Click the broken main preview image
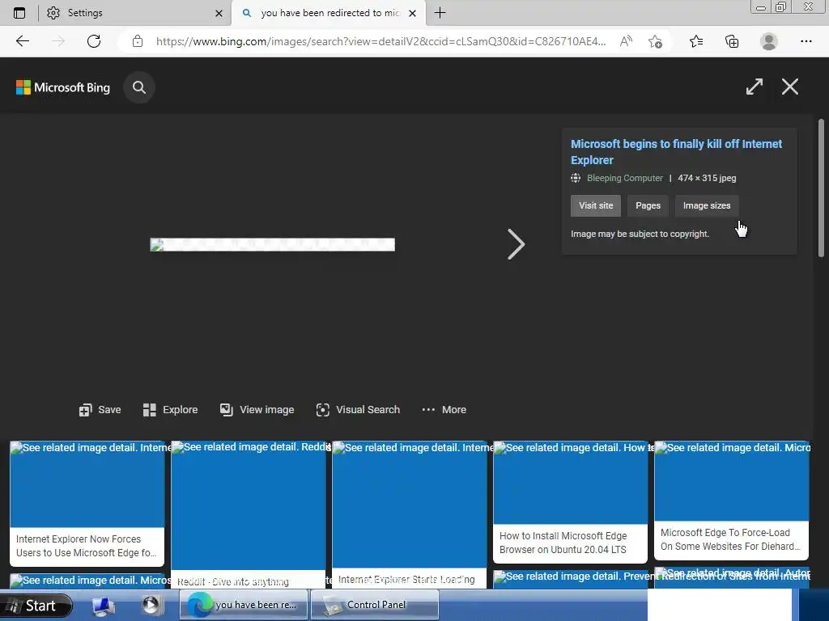This screenshot has height=621, width=829. [x=272, y=244]
